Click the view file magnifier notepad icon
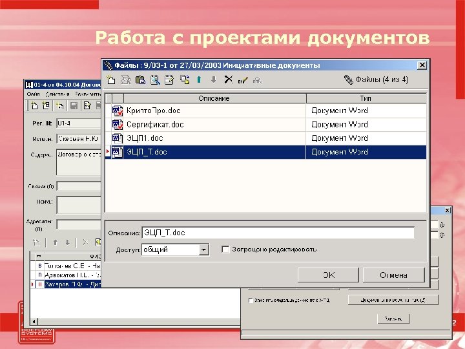This screenshot has width=465, height=349. click(155, 80)
